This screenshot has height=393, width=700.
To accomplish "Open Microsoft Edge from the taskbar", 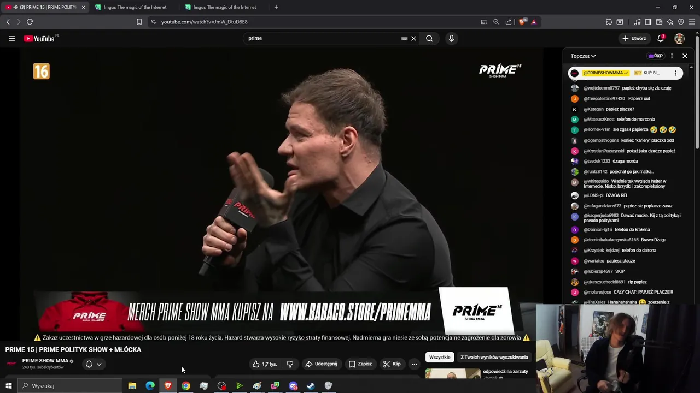I will (x=150, y=386).
